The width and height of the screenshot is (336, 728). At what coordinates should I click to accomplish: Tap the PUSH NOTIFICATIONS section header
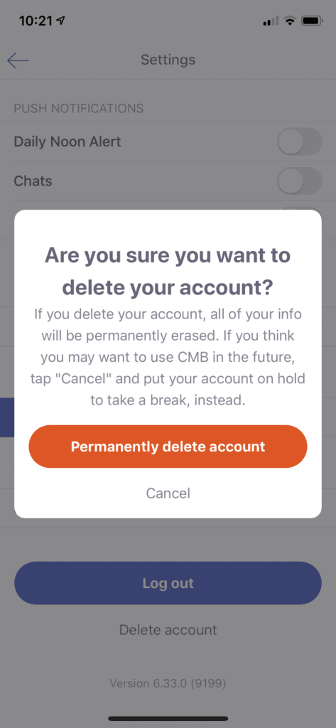[x=78, y=109]
